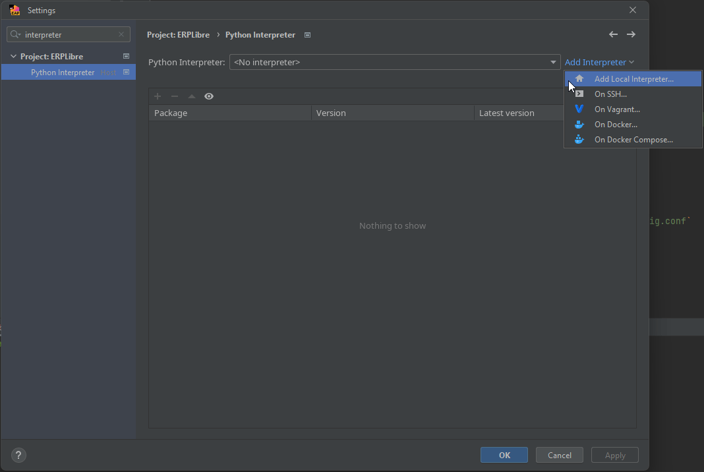Click the search magnifier icon
This screenshot has height=472, width=704.
click(x=15, y=34)
